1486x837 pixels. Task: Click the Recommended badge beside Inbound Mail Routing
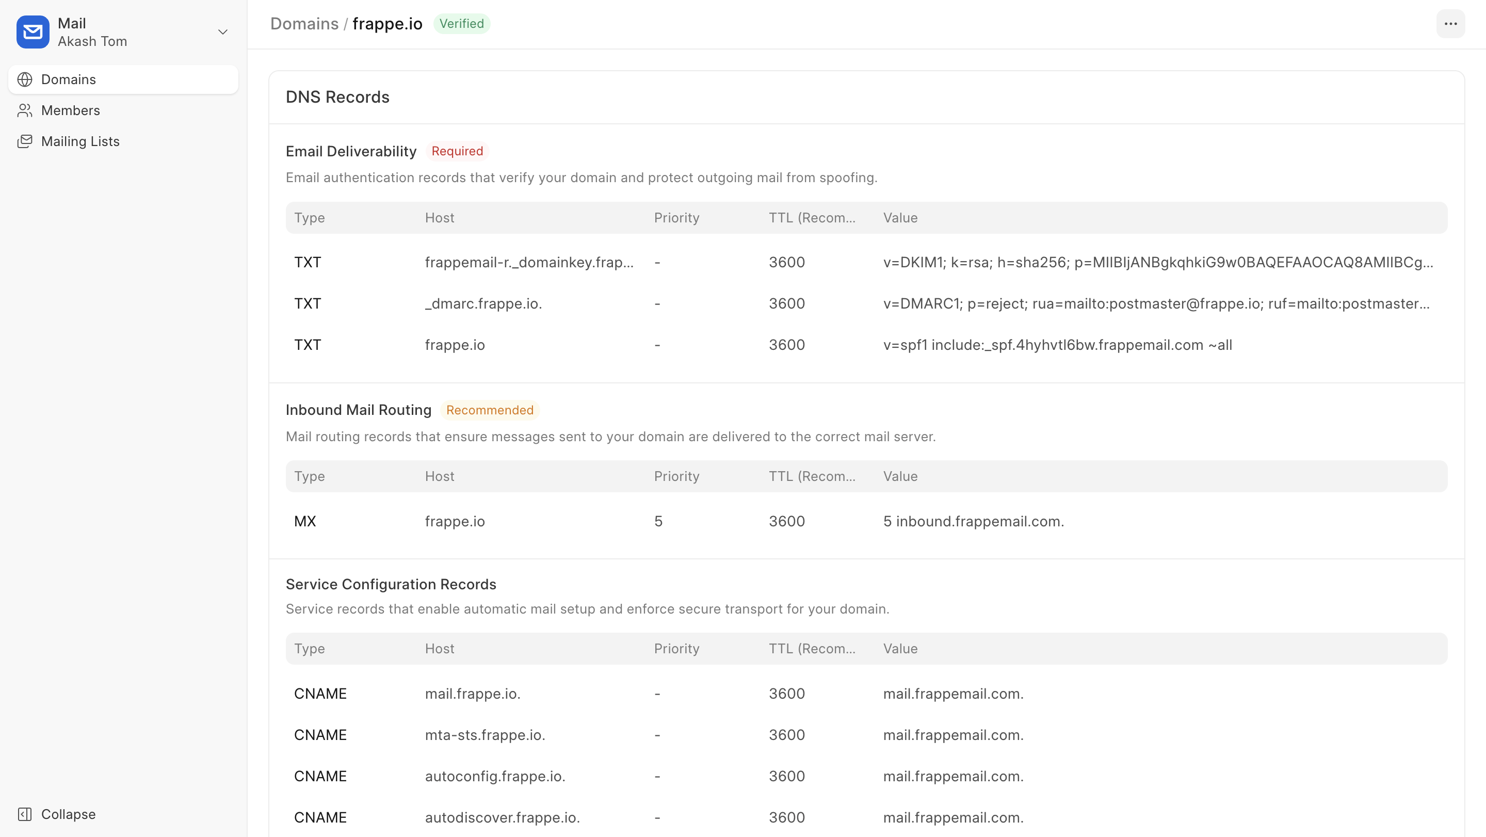click(489, 410)
